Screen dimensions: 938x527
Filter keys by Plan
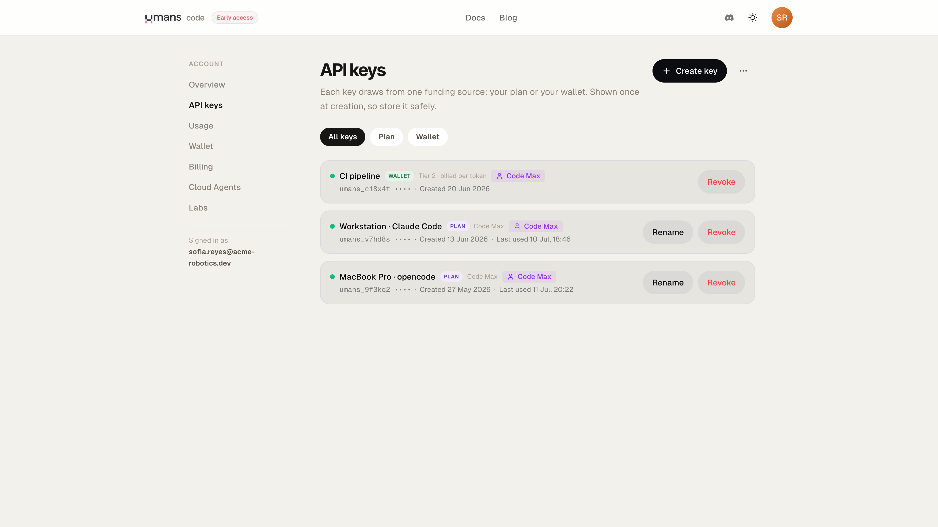[386, 137]
